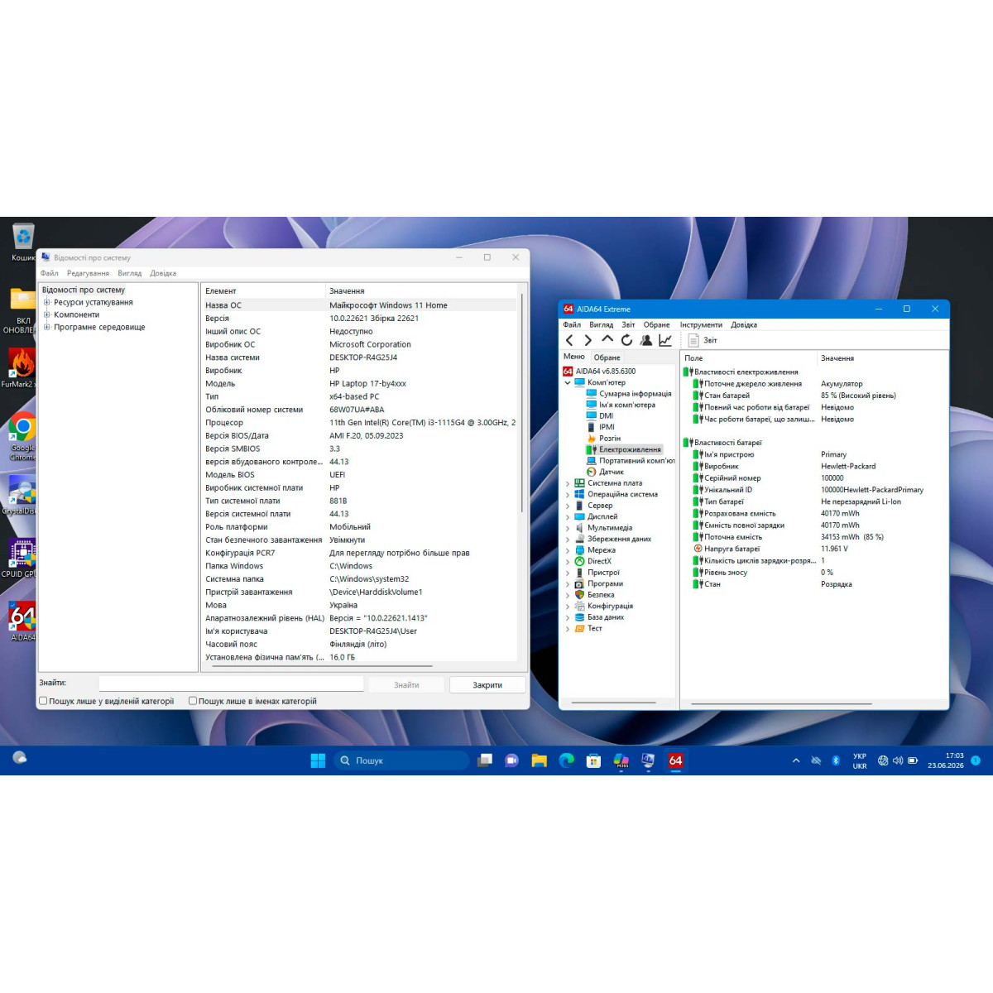Open Google Chrome desktop shortcut
The height and width of the screenshot is (993, 993).
[x=22, y=437]
